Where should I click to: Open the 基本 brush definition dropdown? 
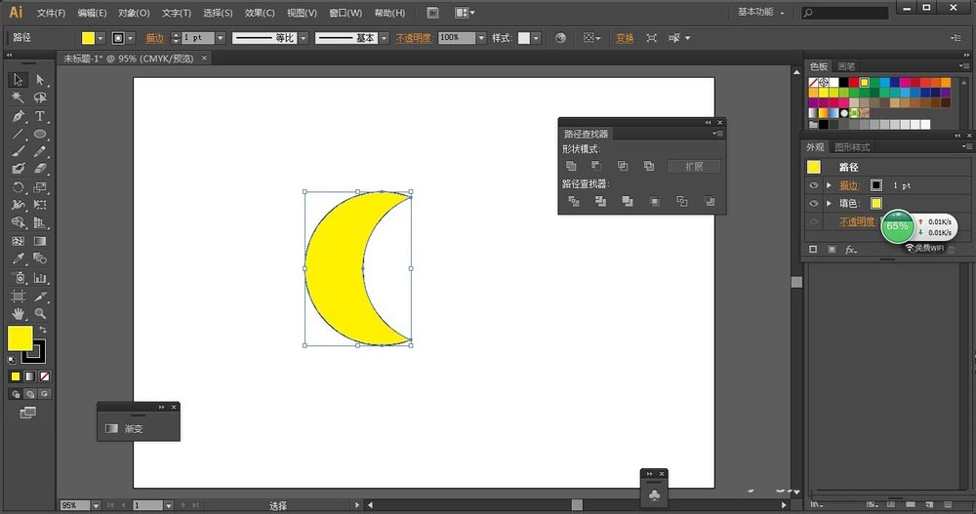click(x=384, y=38)
